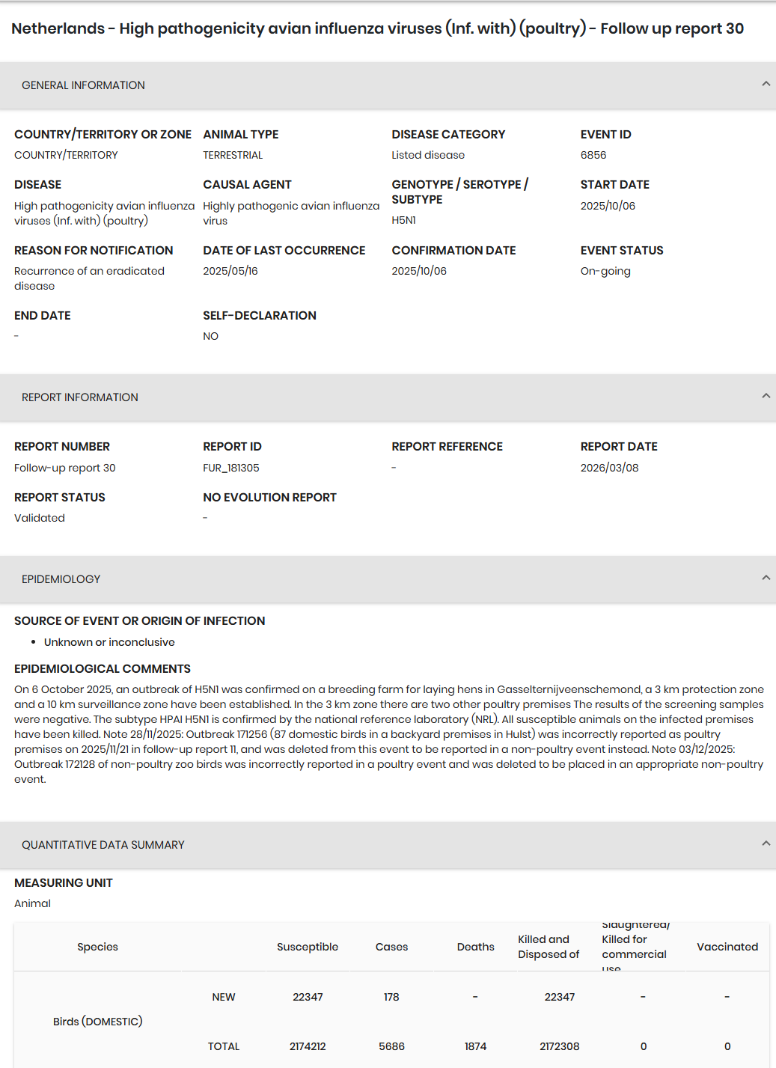Click the Killed and Disposed of header
The width and height of the screenshot is (776, 1068).
(x=549, y=947)
